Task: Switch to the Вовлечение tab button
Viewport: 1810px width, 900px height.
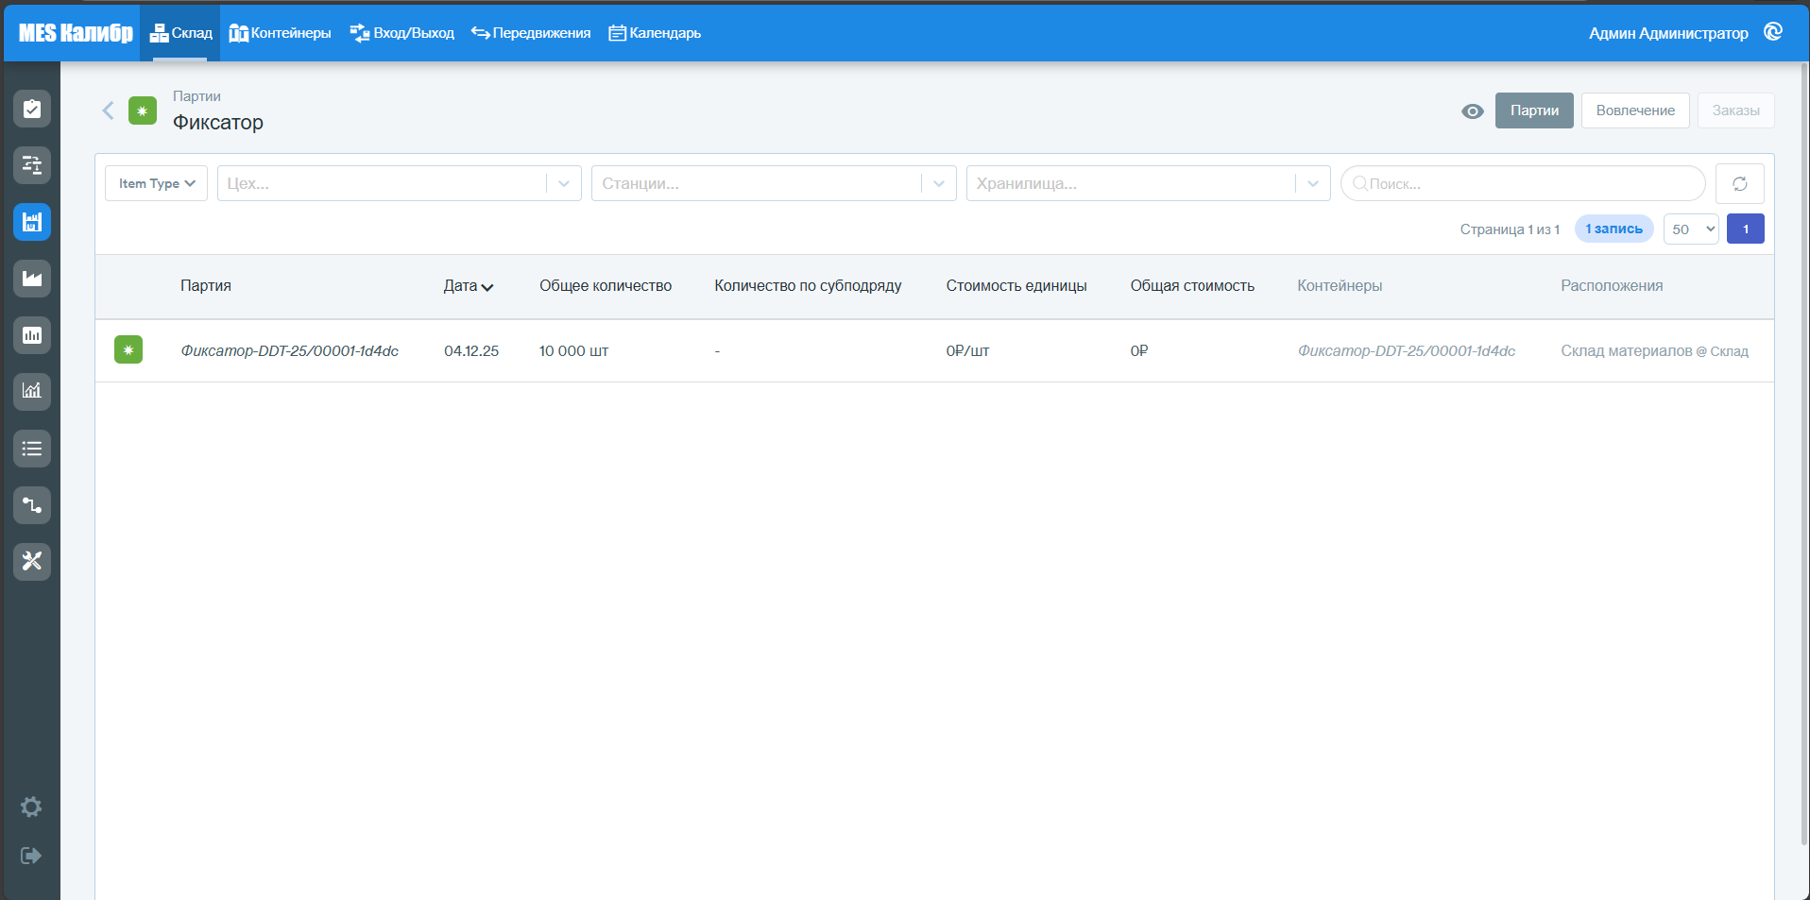Action: 1635,110
